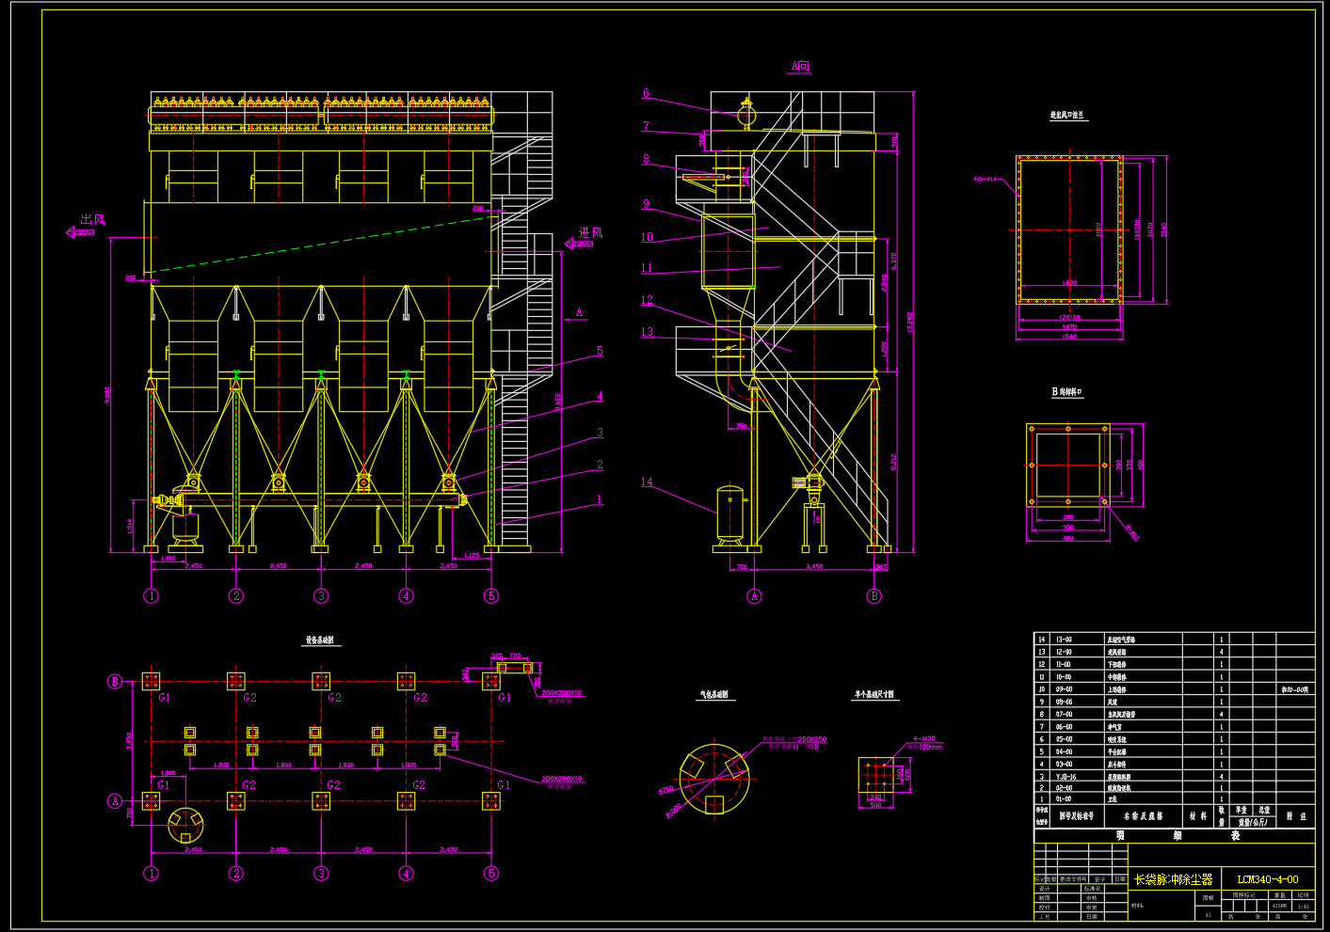
Task: Select the 气包基础图 drawing title
Action: point(713,694)
